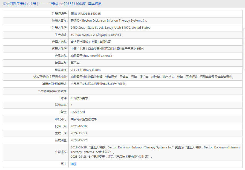Select intended use text 产品用于动脉压监测
245x170 pixels.
pos(99,84)
